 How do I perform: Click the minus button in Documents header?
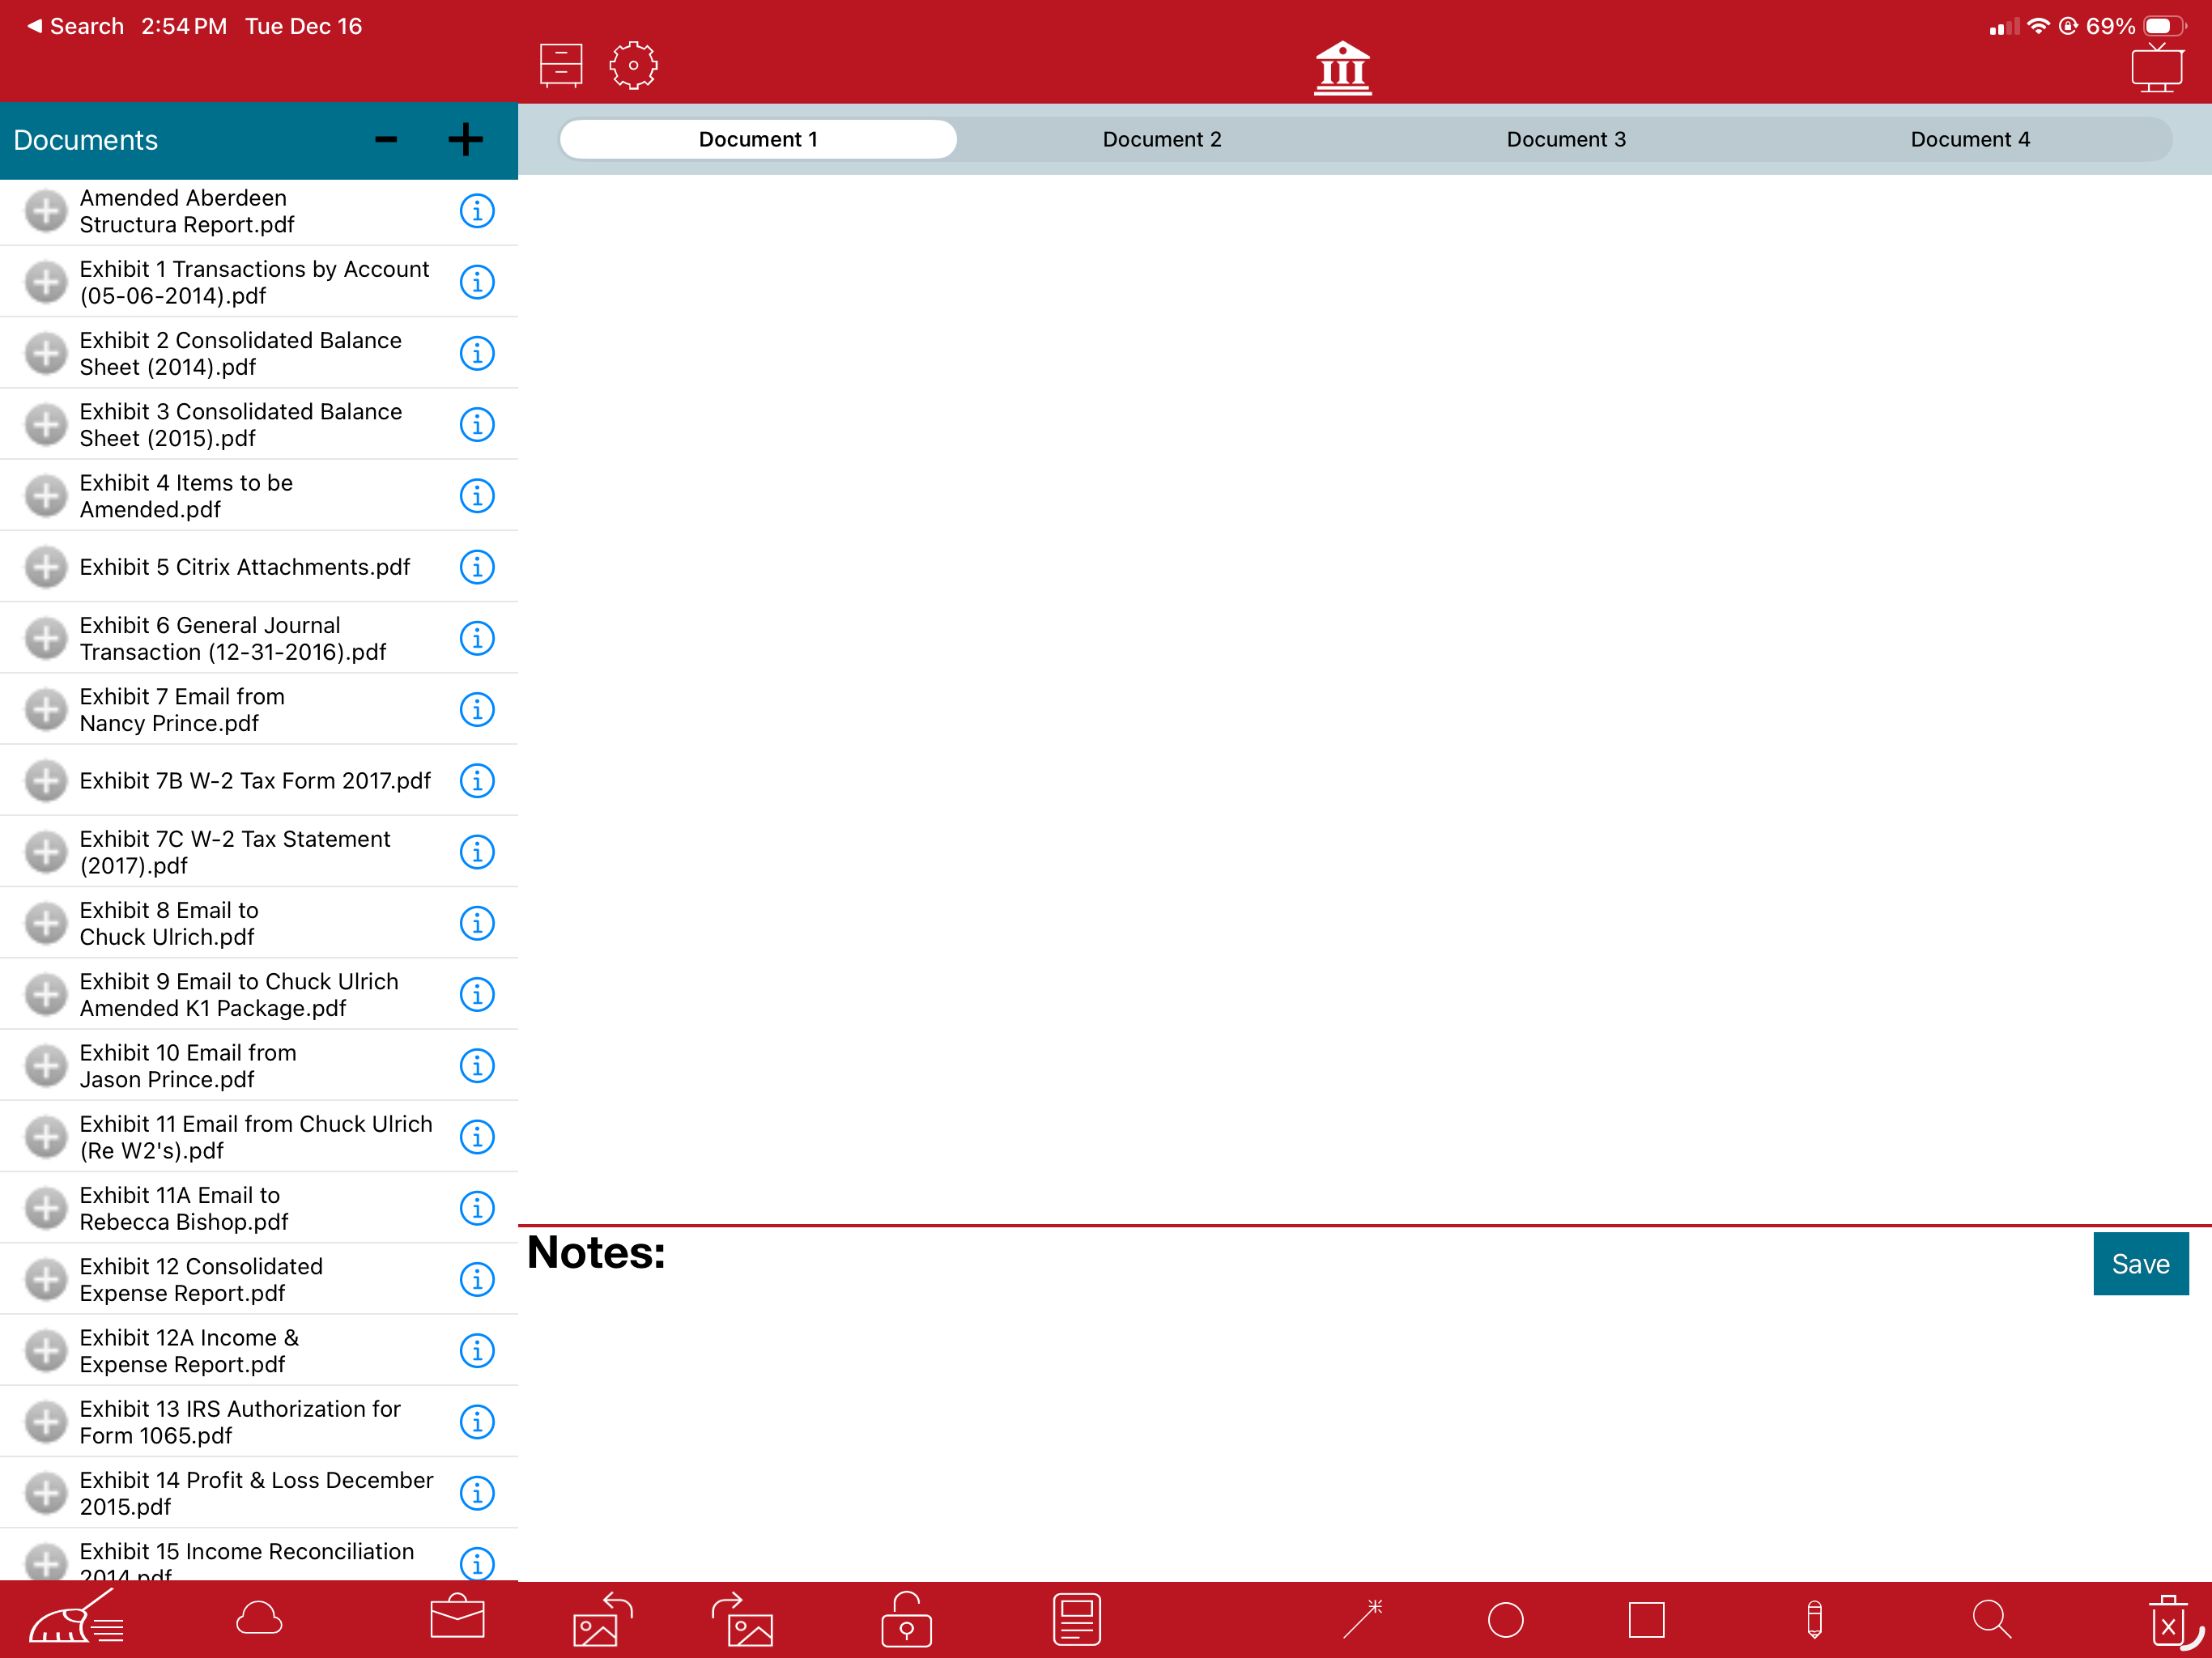(386, 140)
